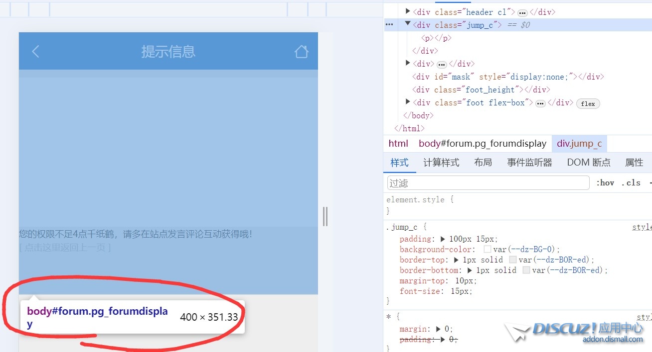Expand padding shorthand in .jump_c rule
Viewport: 652px width, 352px height.
[443, 239]
